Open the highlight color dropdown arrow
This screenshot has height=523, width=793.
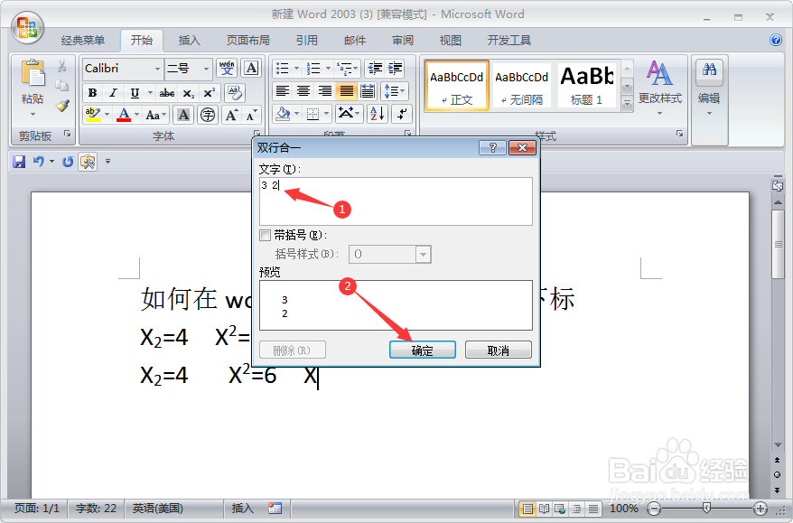tap(107, 115)
